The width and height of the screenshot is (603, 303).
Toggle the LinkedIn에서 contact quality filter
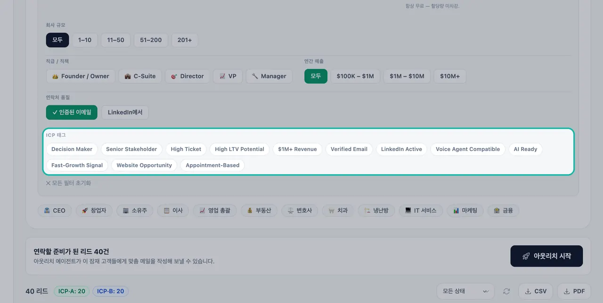point(125,112)
